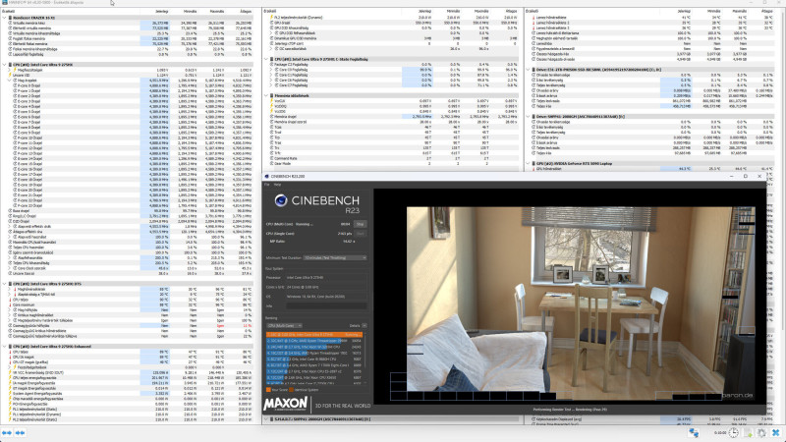Click the Start button for CPU (Single Core)
Screen dimensions: 786x442
pos(360,234)
